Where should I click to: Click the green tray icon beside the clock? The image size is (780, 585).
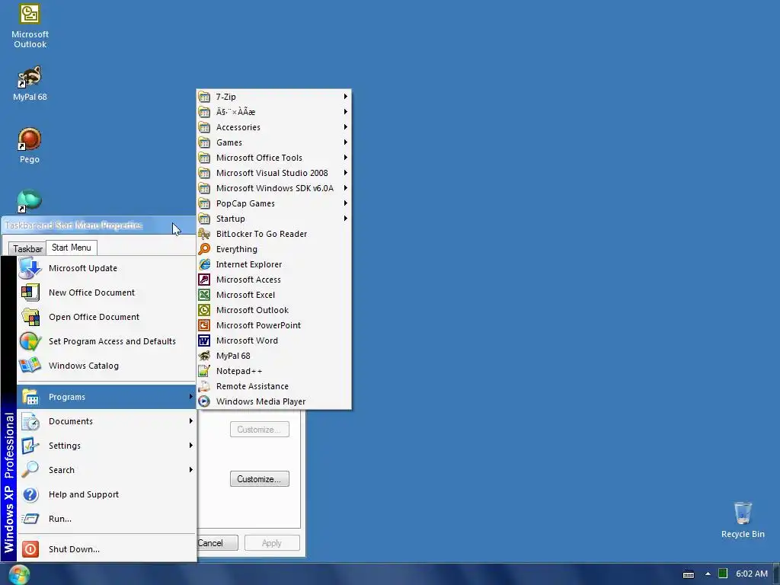(724, 574)
